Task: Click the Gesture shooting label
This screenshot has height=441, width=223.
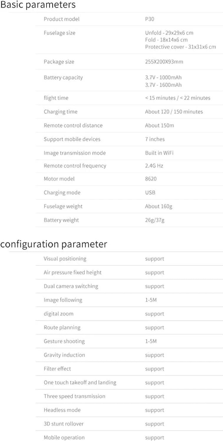Action: click(x=64, y=341)
